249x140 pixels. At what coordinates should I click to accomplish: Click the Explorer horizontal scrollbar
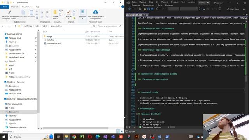tap(75, 128)
